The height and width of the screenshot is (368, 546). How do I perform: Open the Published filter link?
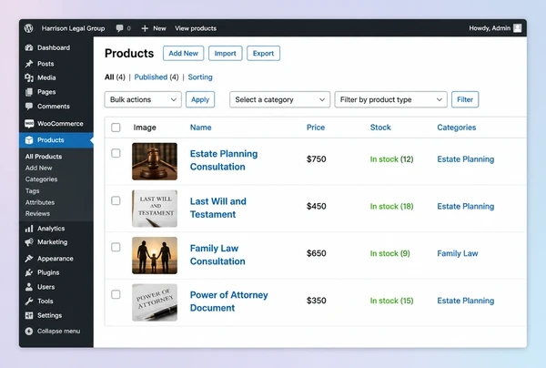pos(151,77)
